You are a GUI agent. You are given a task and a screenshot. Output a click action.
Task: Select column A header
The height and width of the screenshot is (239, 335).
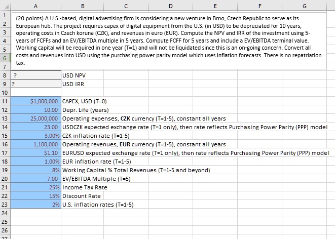click(x=35, y=6)
